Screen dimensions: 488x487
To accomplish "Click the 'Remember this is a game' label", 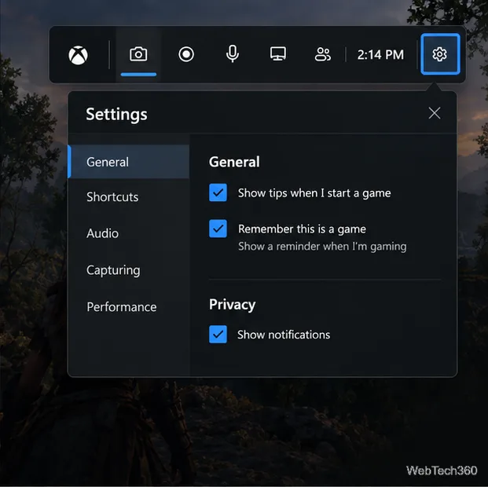I will (302, 229).
